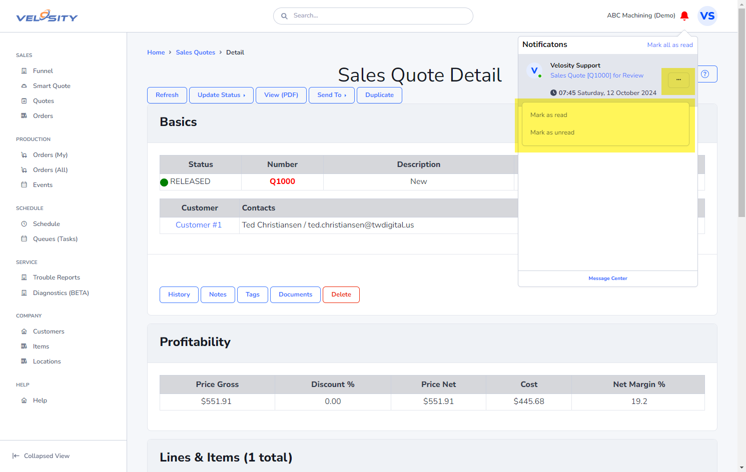Click the search magnifier icon
Screen dimensions: 746x472
point(284,16)
